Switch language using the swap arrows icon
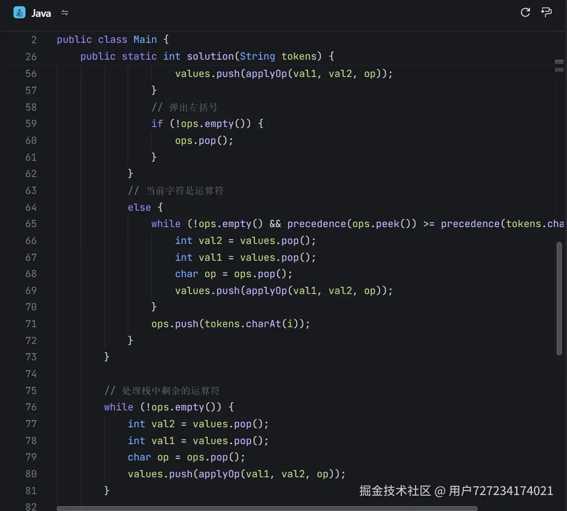 coord(65,13)
